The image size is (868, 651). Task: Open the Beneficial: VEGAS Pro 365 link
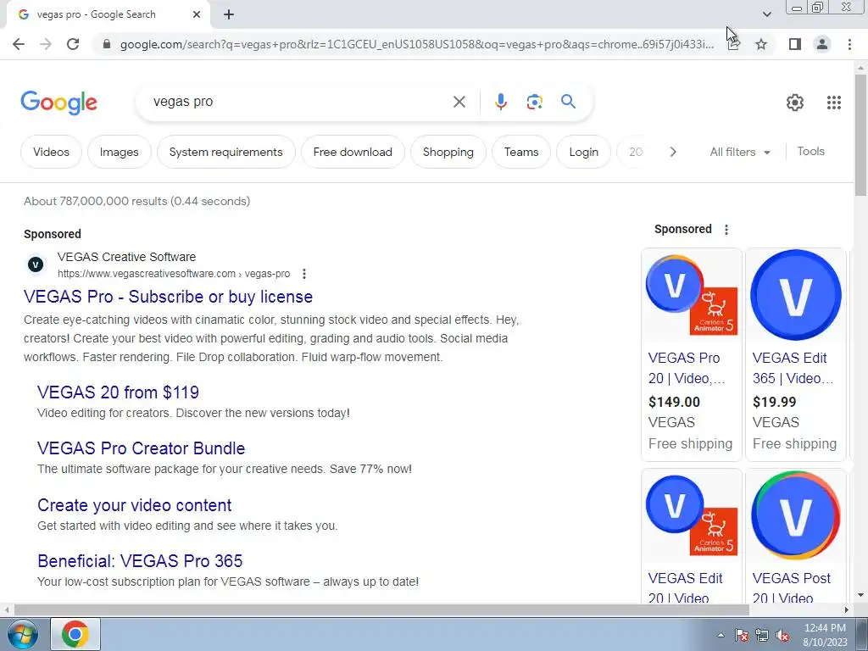pos(140,561)
